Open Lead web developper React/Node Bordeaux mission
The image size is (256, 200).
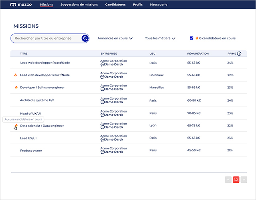click(45, 75)
